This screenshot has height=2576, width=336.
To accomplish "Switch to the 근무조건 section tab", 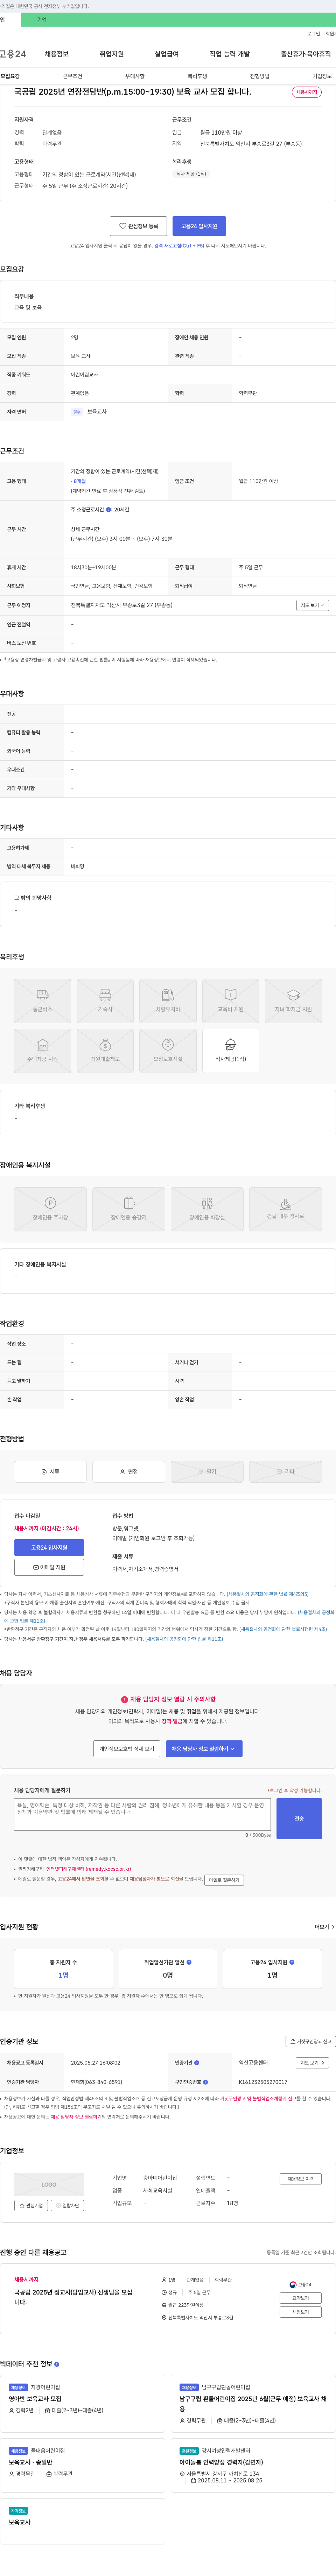I will (73, 76).
